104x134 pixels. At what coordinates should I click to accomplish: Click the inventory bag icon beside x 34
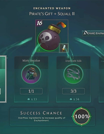point(71,99)
